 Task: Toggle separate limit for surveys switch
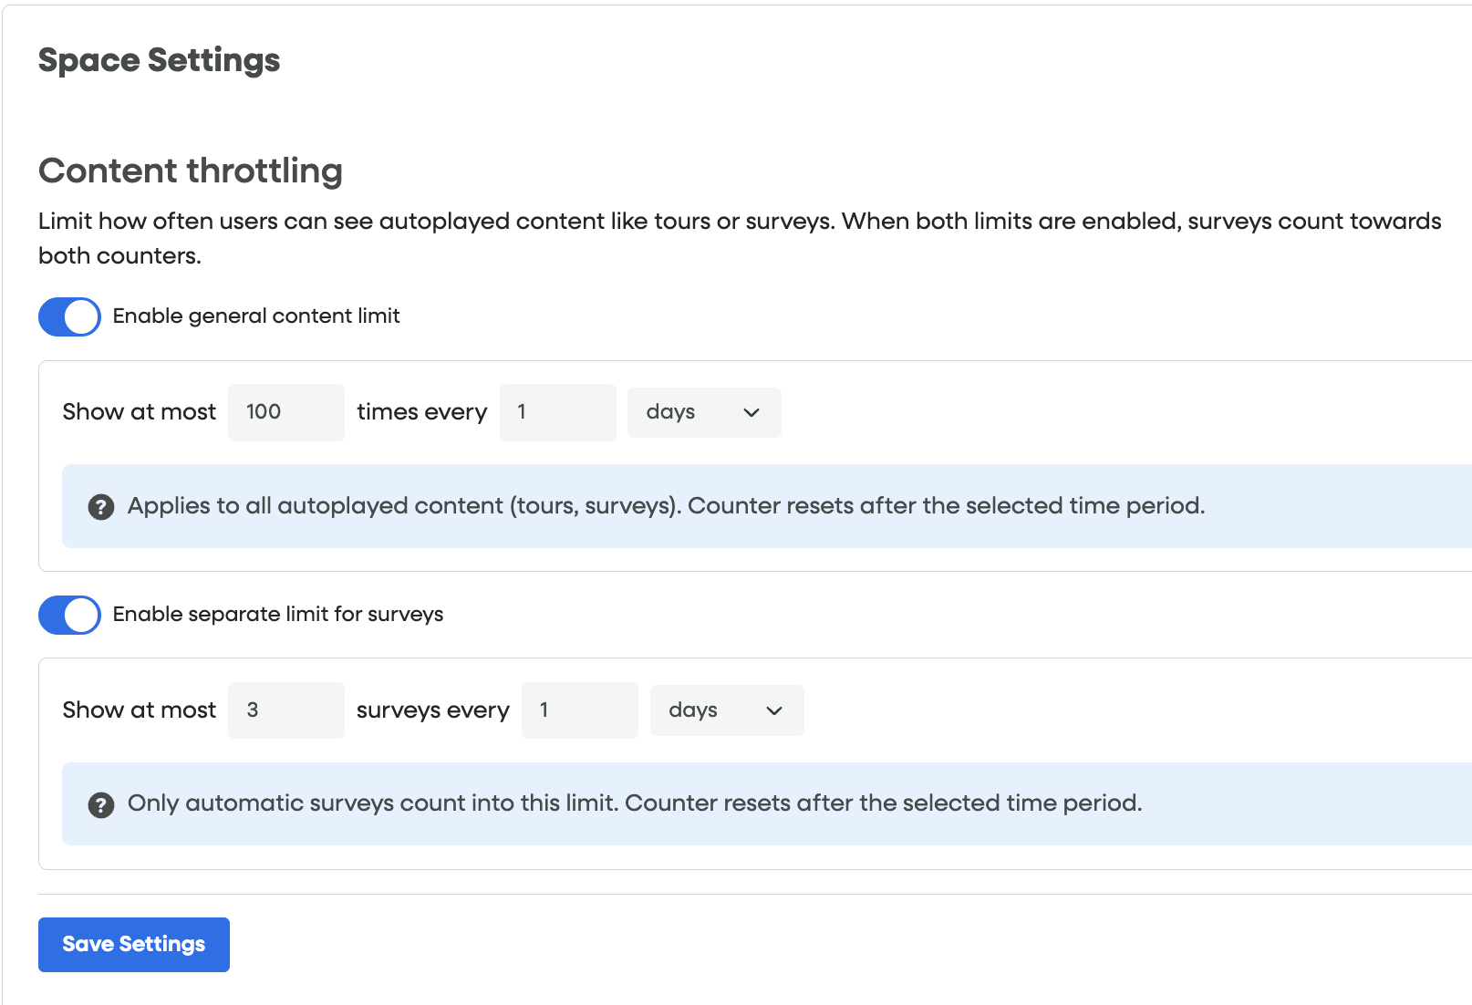(x=69, y=616)
